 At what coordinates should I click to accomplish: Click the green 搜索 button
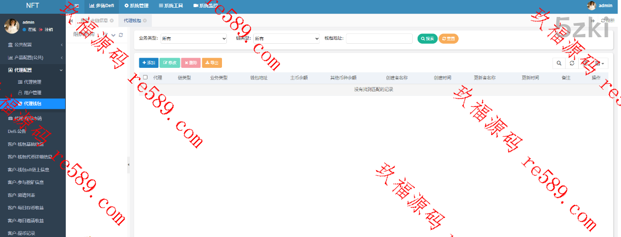pos(427,39)
